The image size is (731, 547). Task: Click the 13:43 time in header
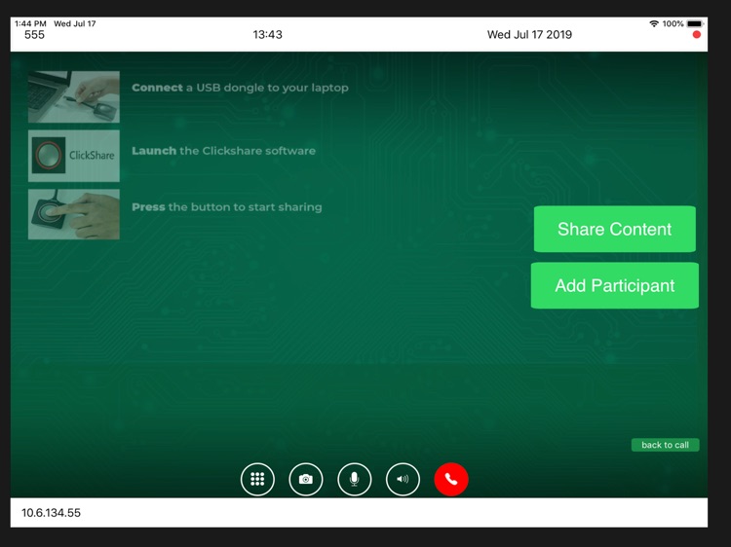(x=268, y=34)
